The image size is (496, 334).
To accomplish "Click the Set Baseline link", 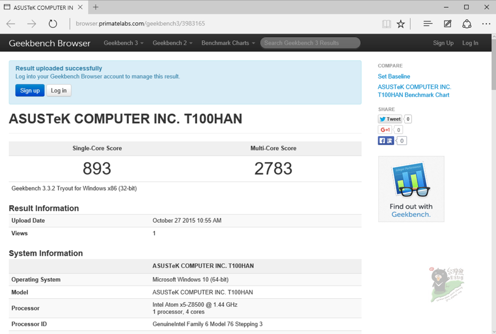I will (x=394, y=76).
